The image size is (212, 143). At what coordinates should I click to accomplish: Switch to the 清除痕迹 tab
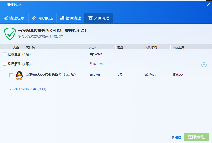point(42,18)
